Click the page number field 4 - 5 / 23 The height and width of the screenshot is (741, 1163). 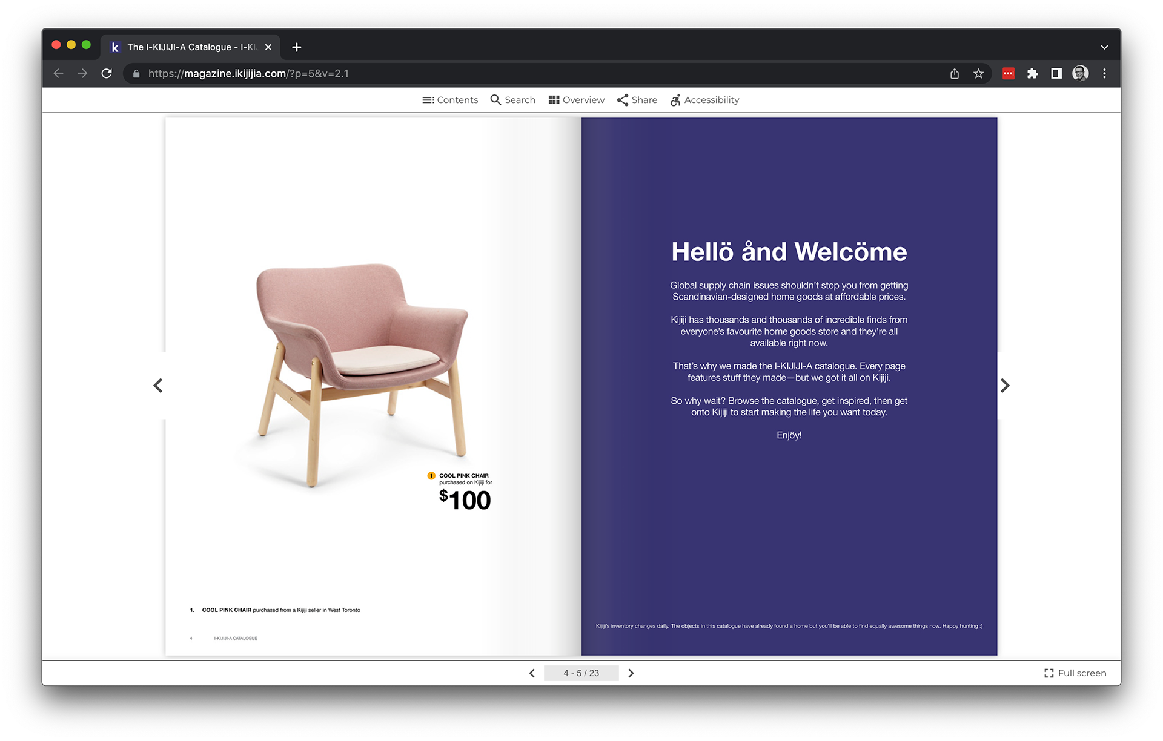(x=581, y=673)
